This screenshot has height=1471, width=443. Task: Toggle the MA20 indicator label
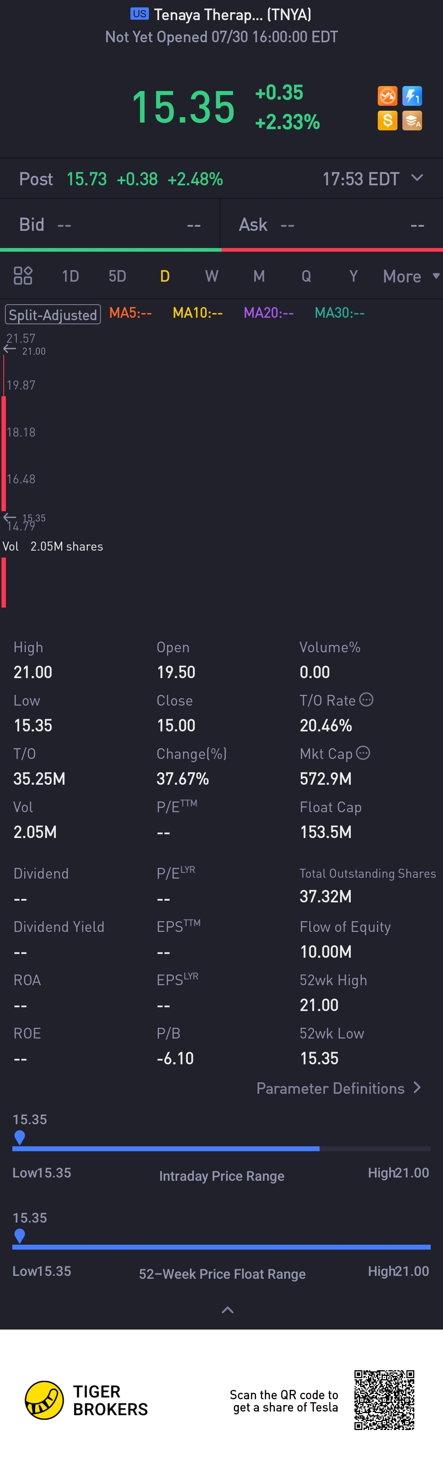(x=268, y=313)
